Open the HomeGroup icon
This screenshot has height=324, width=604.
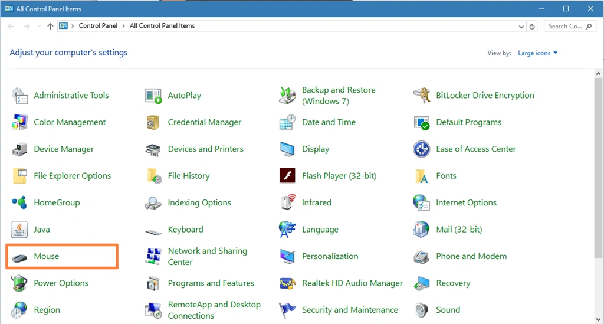(x=19, y=202)
